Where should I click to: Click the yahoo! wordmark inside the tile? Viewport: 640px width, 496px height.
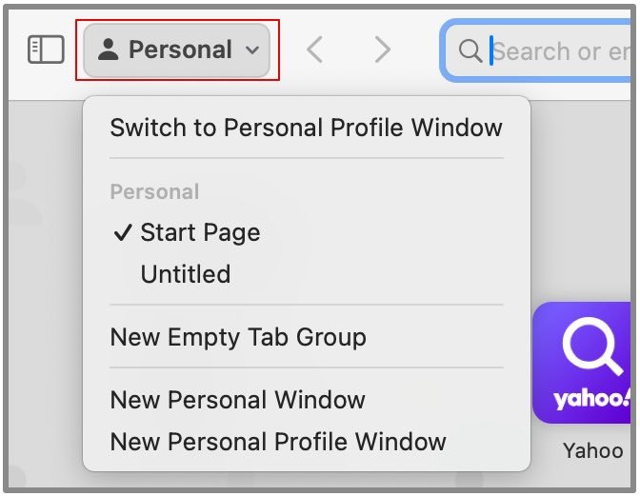point(590,398)
